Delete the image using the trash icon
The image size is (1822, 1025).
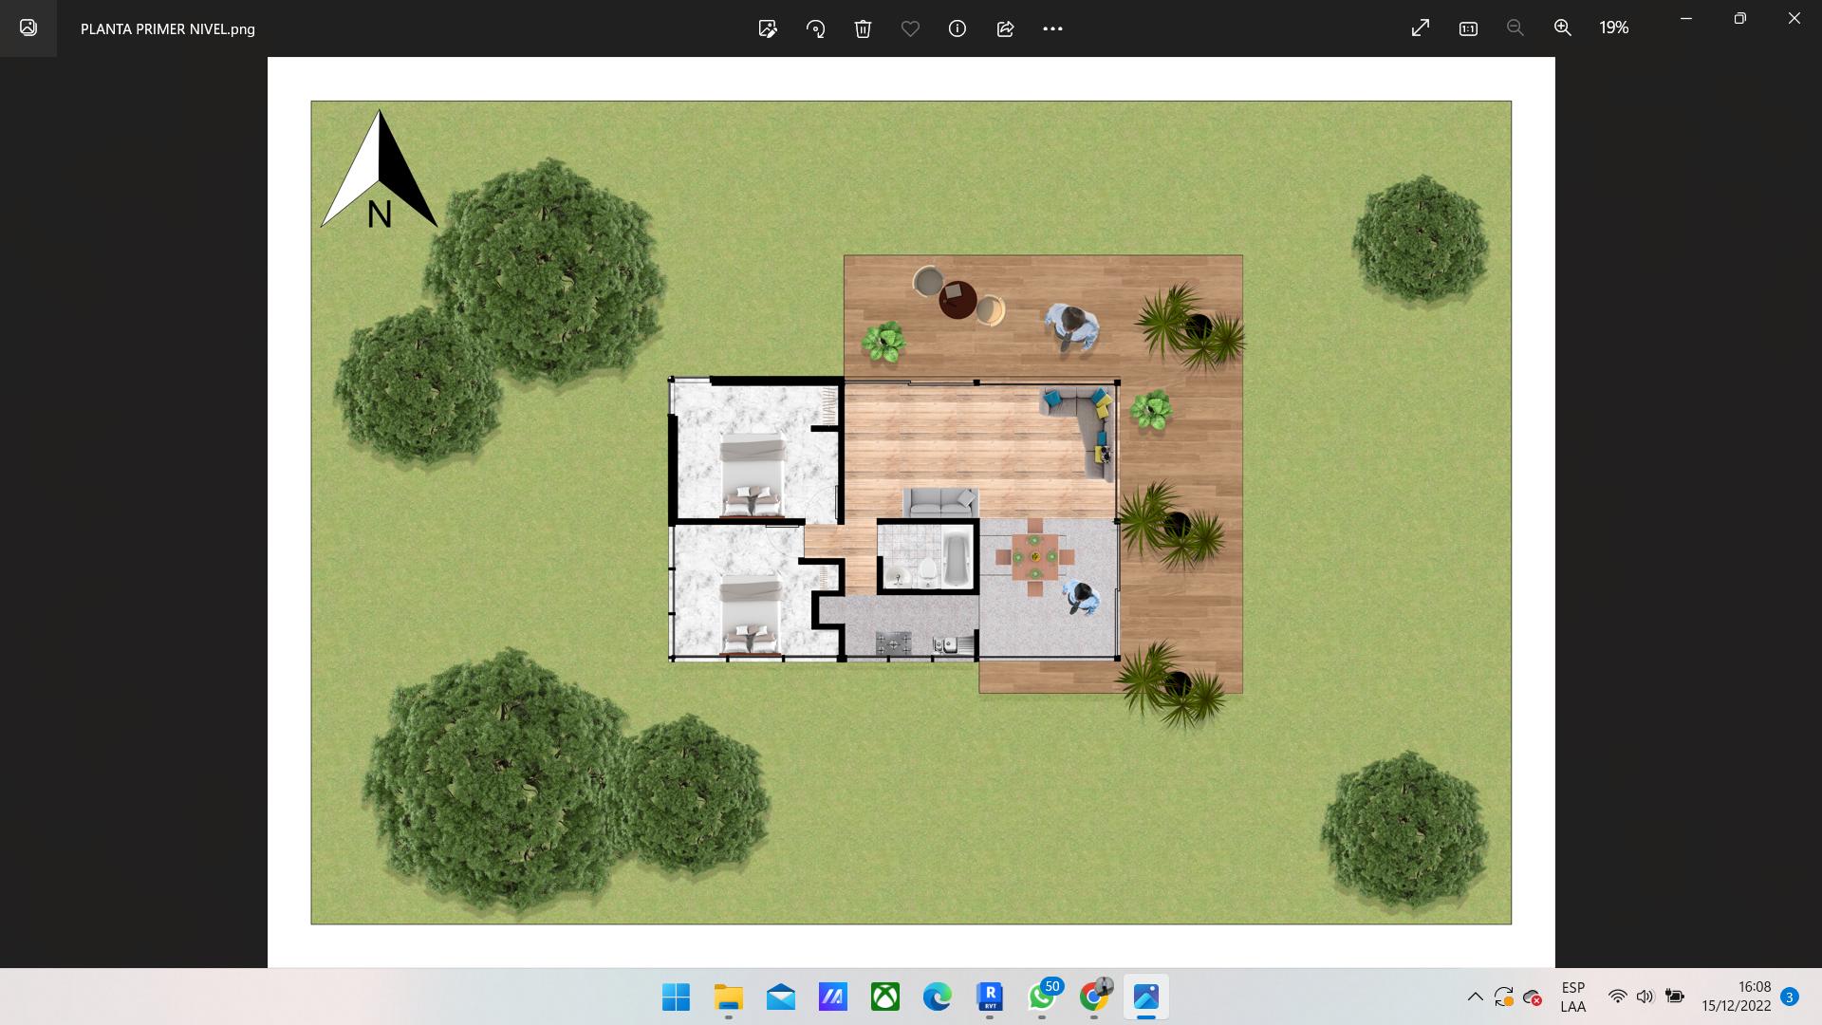pyautogui.click(x=863, y=28)
